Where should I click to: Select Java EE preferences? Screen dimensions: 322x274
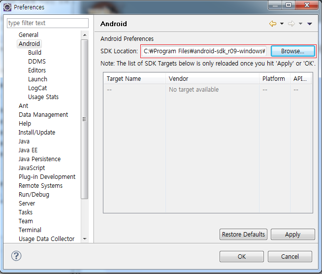28,150
